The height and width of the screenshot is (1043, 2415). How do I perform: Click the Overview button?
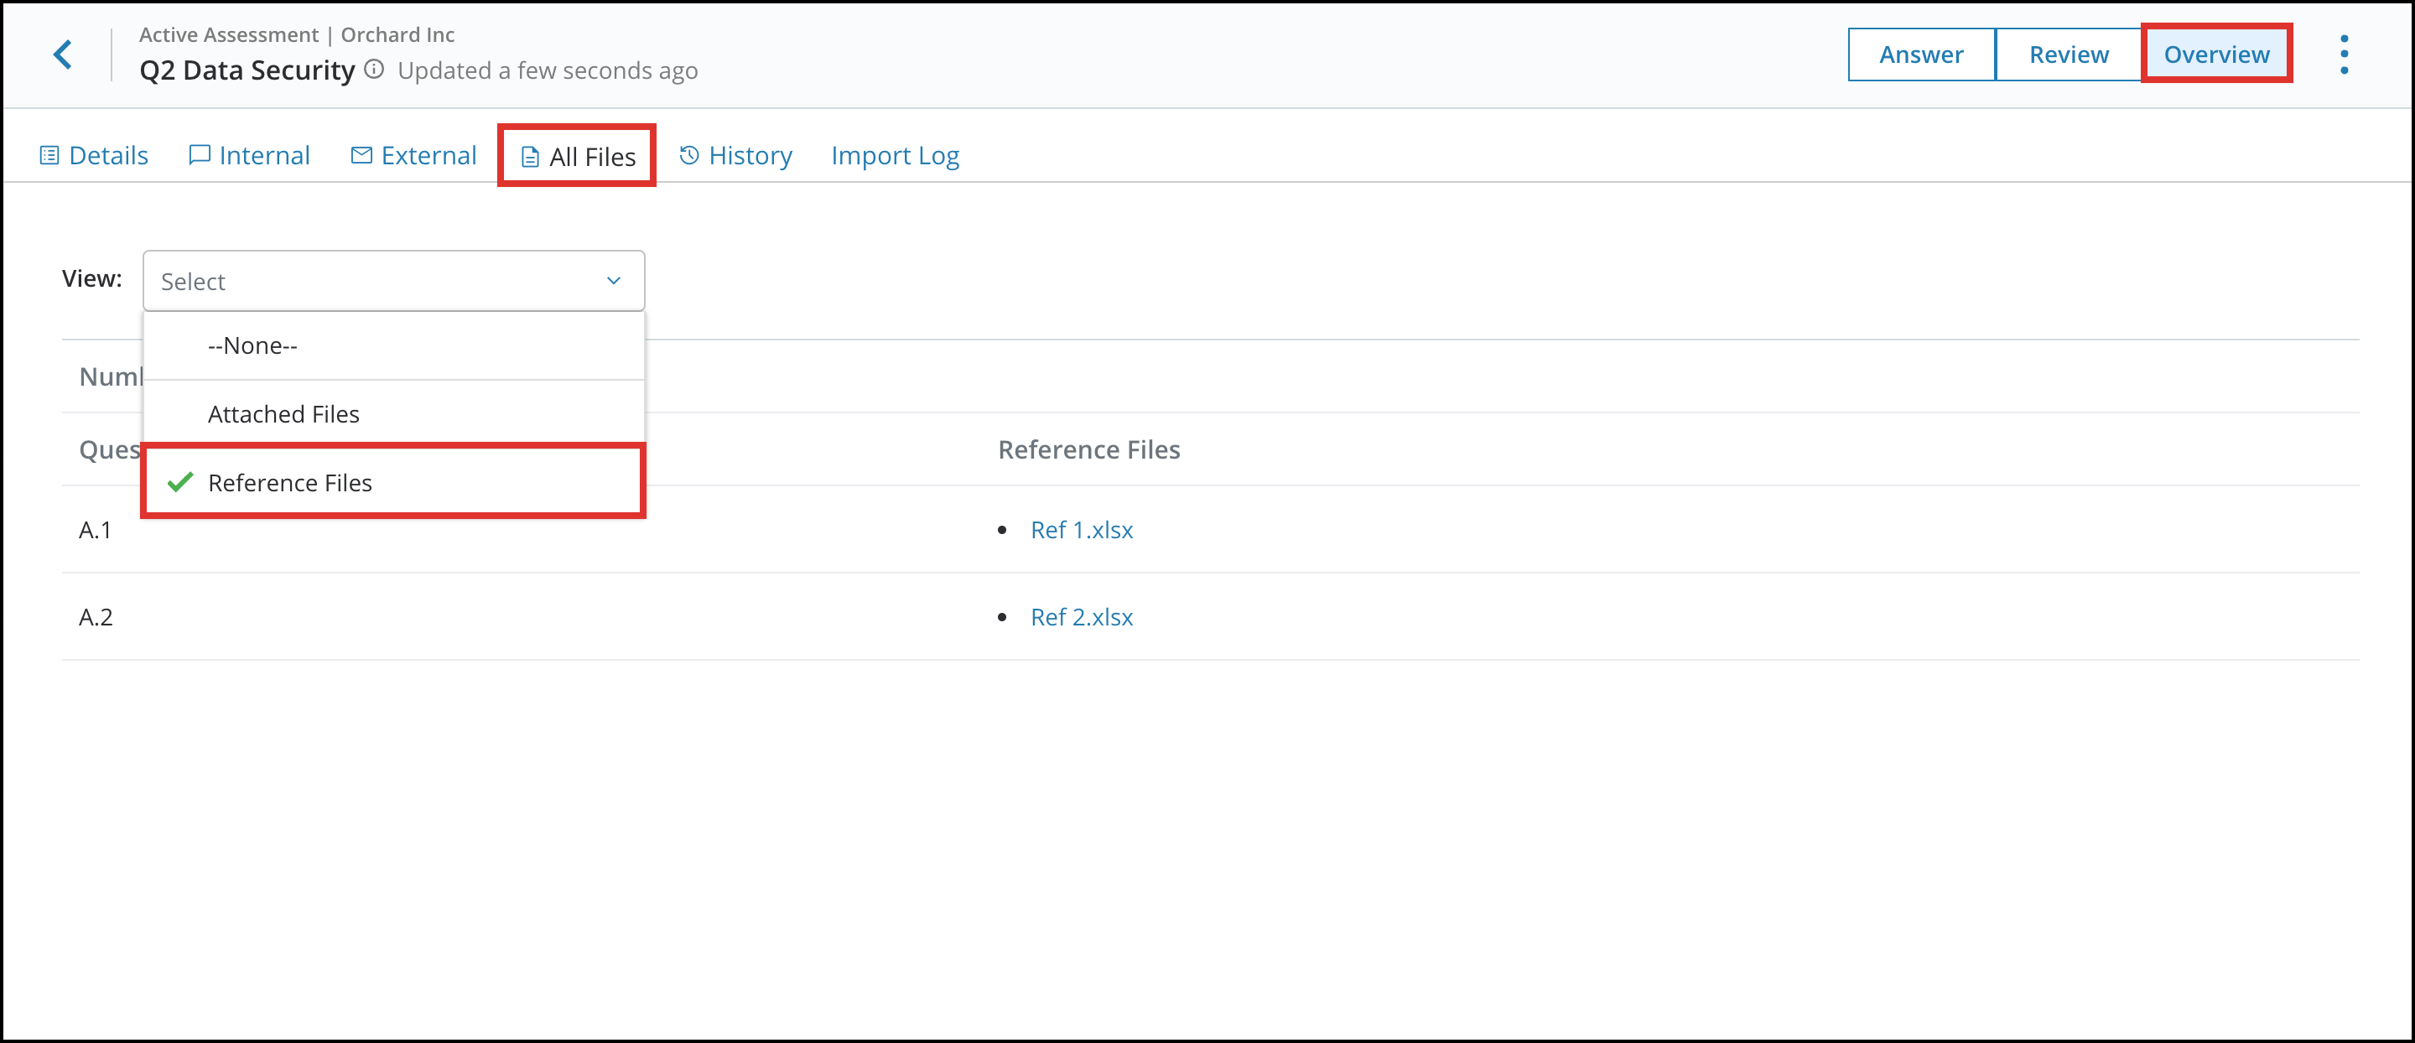(2216, 54)
